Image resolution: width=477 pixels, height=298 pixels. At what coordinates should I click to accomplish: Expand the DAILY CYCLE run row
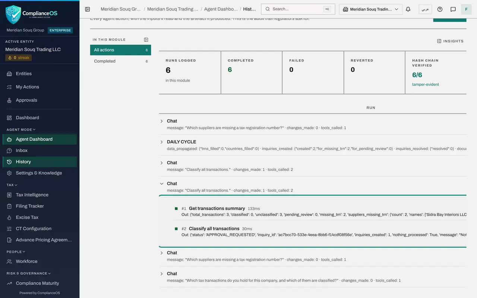point(162,142)
